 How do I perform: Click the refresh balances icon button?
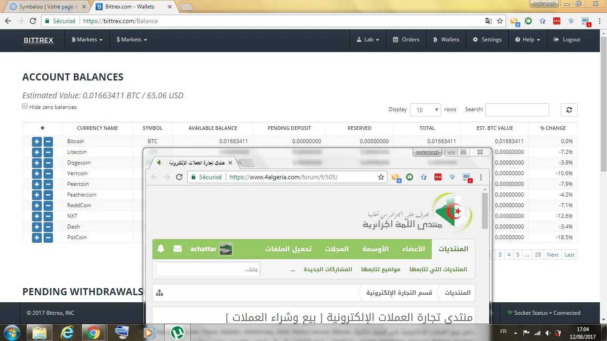point(569,110)
